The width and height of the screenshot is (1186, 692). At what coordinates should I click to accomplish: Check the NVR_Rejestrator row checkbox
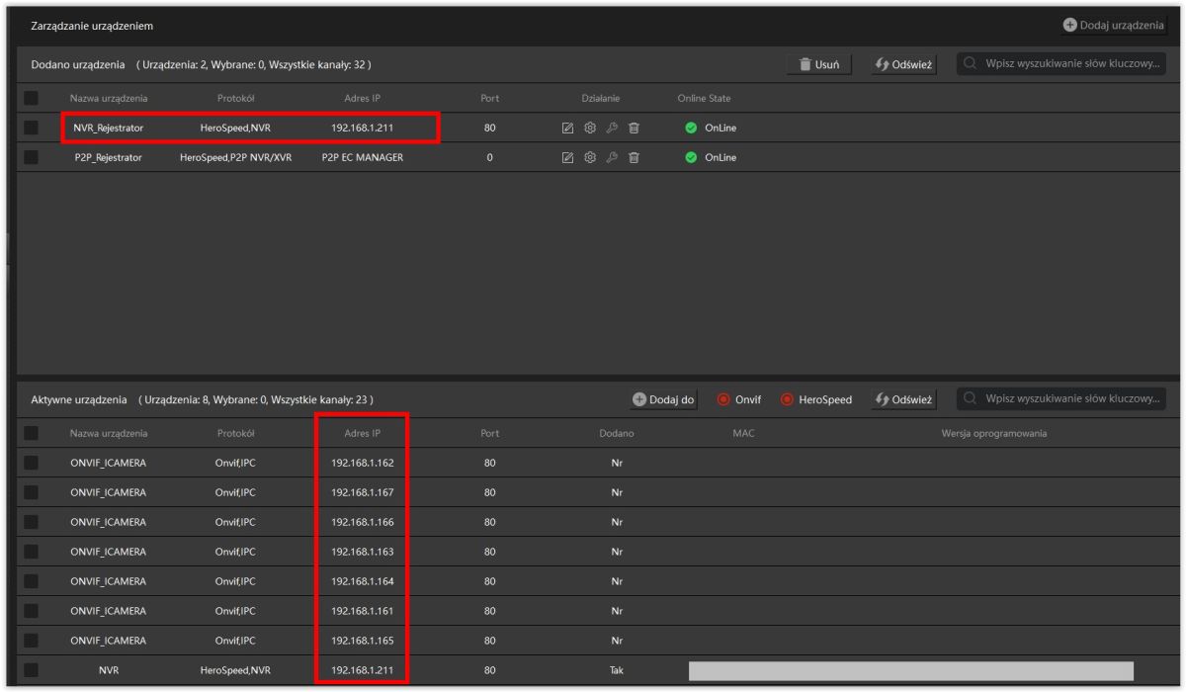(32, 128)
